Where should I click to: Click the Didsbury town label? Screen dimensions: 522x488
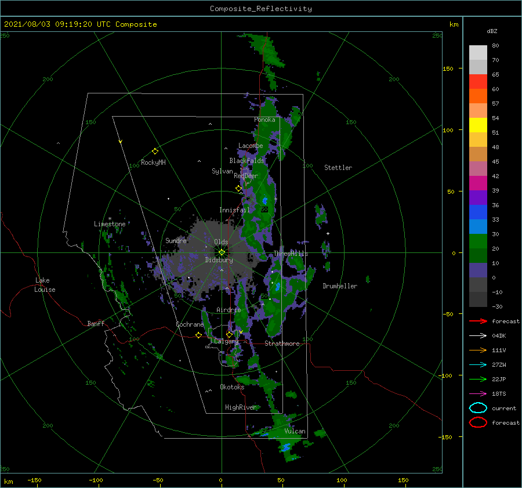[x=219, y=260]
